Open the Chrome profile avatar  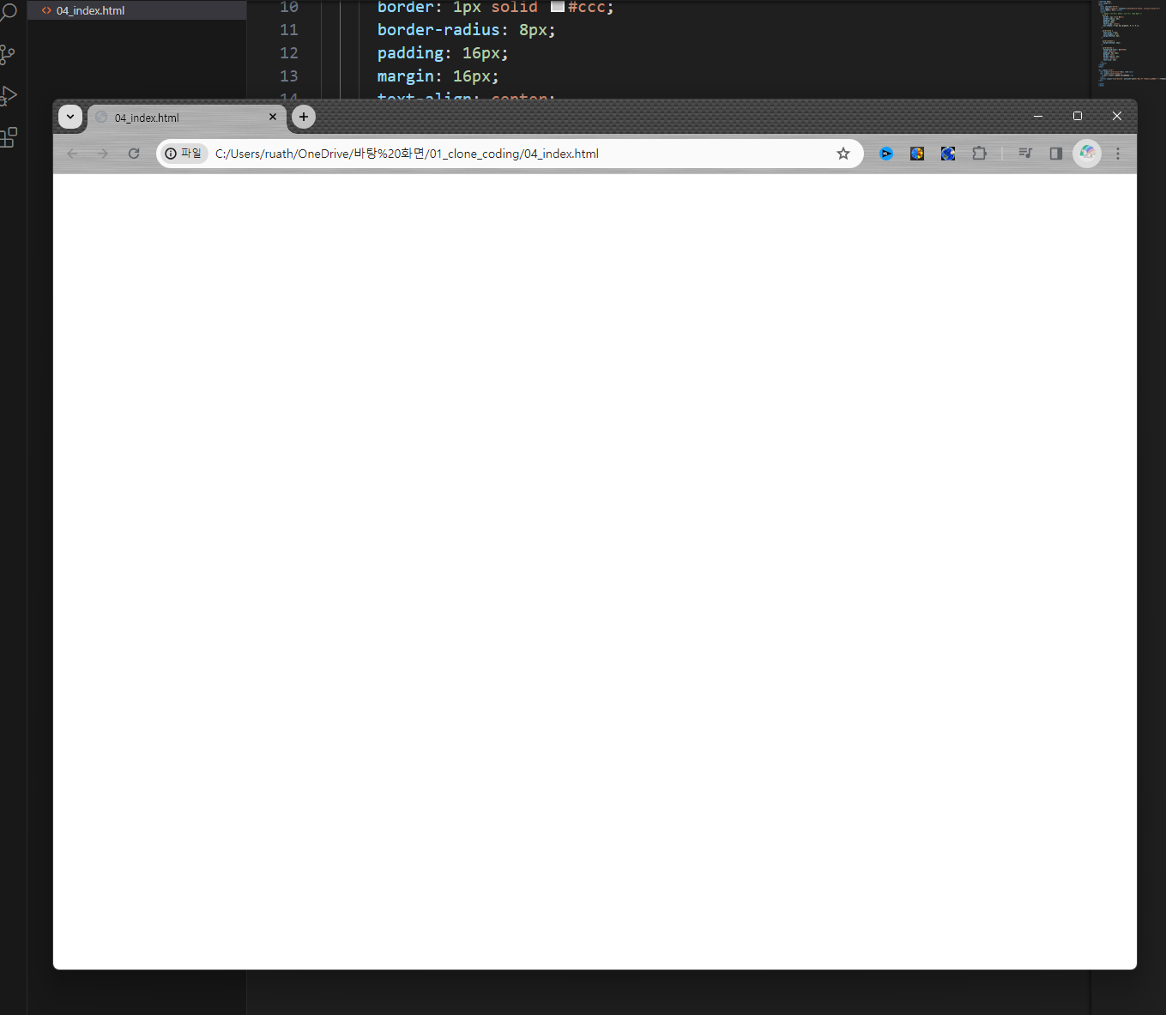tap(1087, 154)
